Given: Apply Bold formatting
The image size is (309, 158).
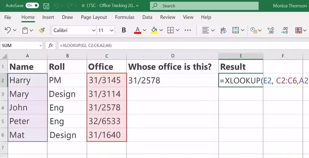Looking at the screenshot, I should coord(124,30).
